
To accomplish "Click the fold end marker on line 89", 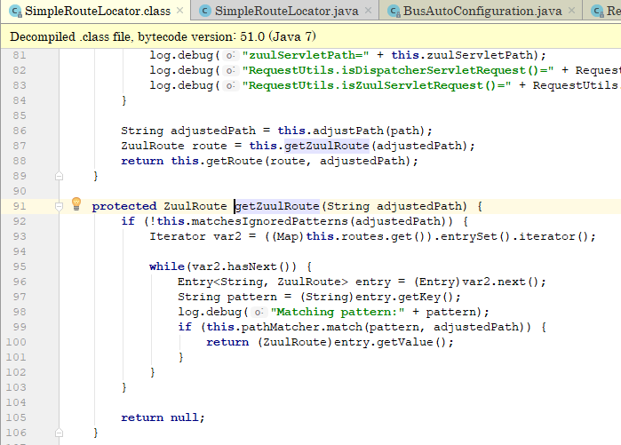I will [59, 176].
